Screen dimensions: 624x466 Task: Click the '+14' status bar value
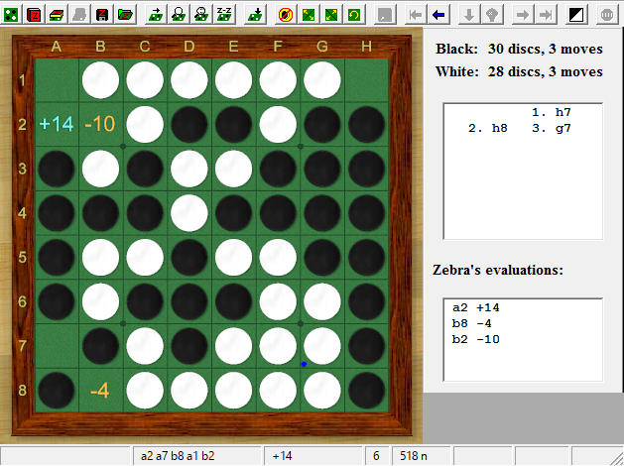313,456
